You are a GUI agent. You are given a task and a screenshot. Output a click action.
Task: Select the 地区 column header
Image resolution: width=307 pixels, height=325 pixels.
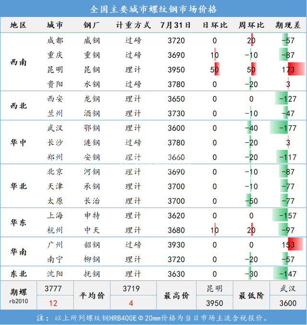click(x=18, y=25)
